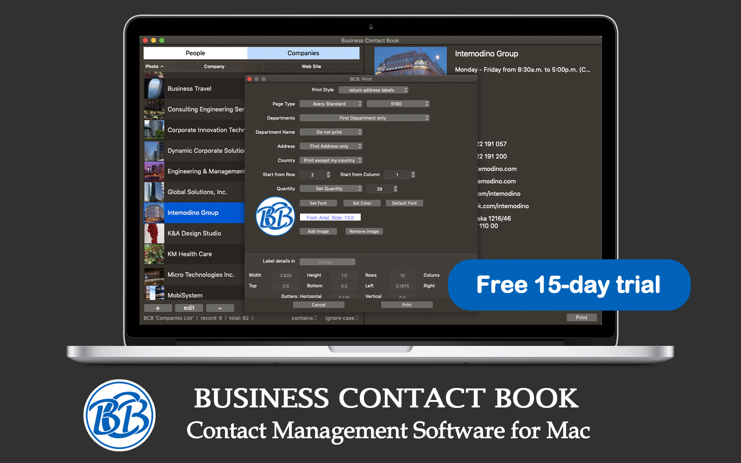This screenshot has width=741, height=463.
Task: Click the Default Font button
Action: click(404, 203)
